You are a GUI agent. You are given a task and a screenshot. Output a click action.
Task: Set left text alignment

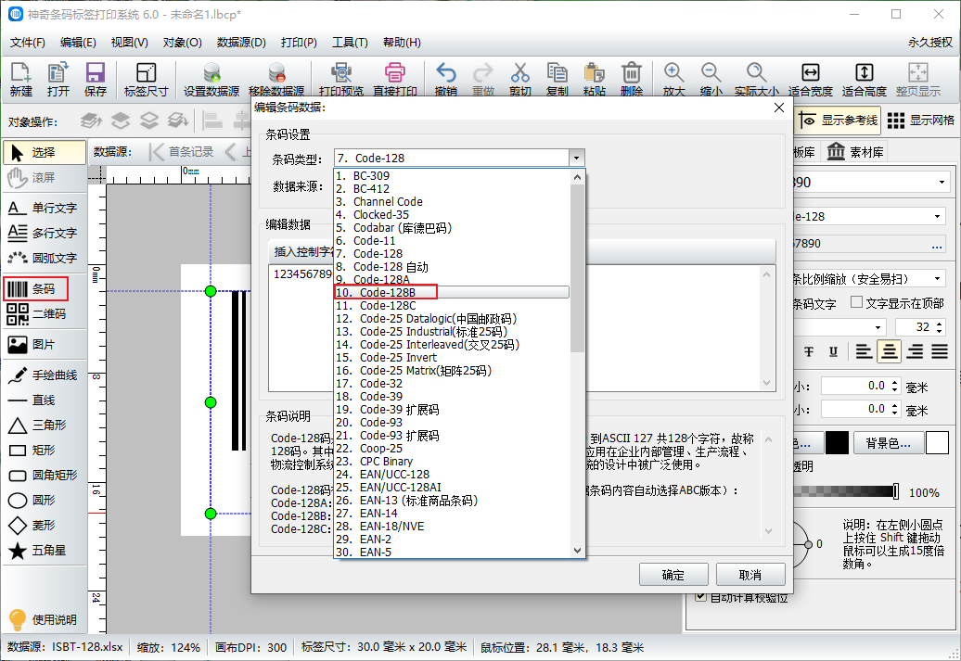click(x=864, y=351)
